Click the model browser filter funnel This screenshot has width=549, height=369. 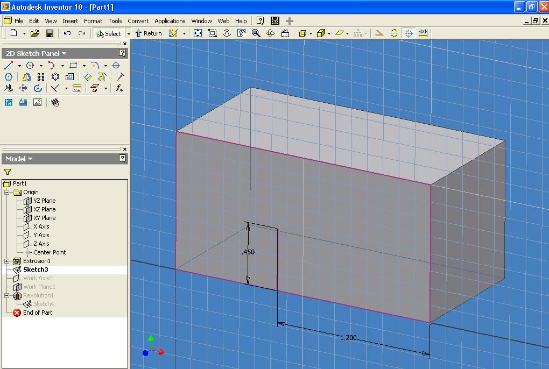8,172
